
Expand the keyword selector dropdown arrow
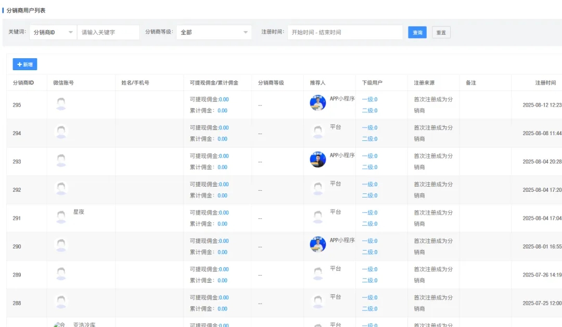tap(71, 32)
